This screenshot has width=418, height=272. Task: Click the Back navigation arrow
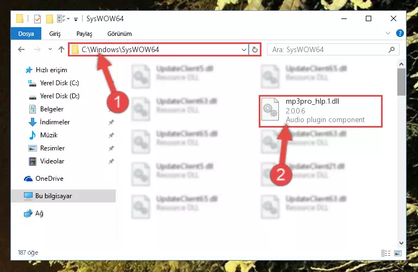[x=21, y=49]
